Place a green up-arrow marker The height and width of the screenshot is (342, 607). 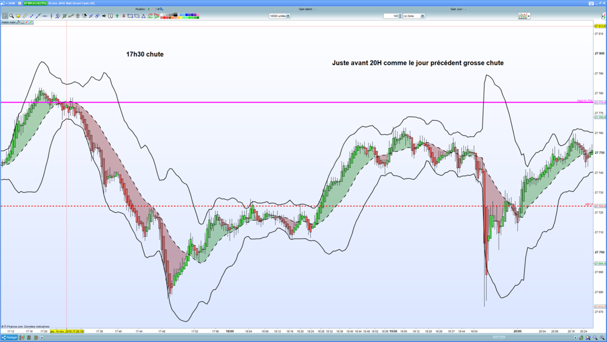pos(117,16)
